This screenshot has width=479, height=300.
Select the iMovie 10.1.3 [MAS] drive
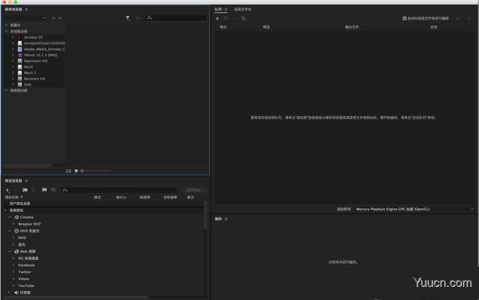(41, 55)
